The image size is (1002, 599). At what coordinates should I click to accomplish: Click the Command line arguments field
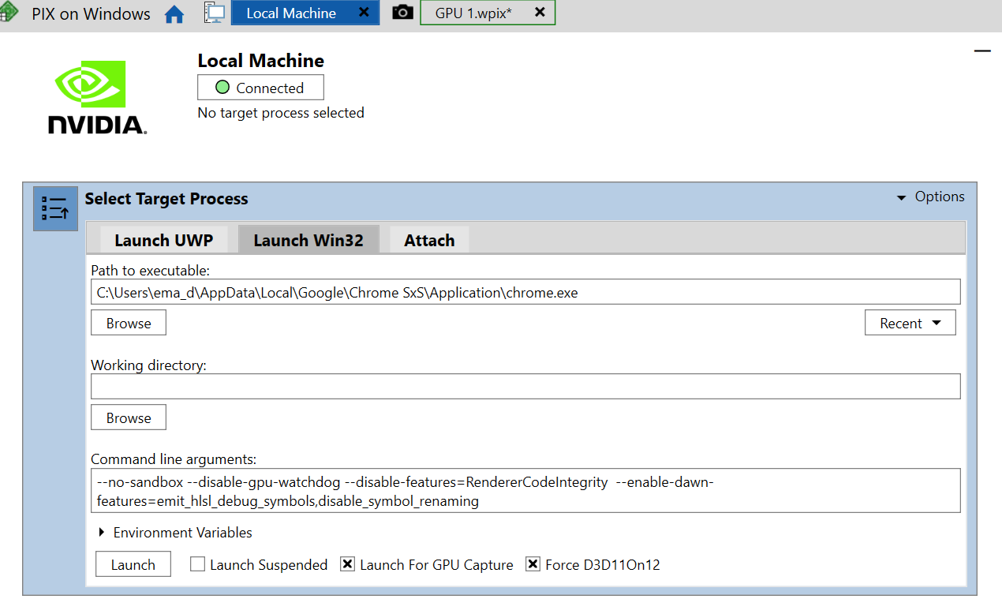(525, 491)
